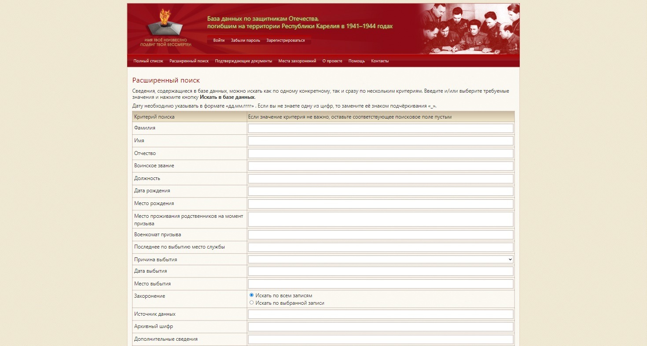Focus the Воинское звание input field
This screenshot has height=346, width=647.
coord(381,166)
